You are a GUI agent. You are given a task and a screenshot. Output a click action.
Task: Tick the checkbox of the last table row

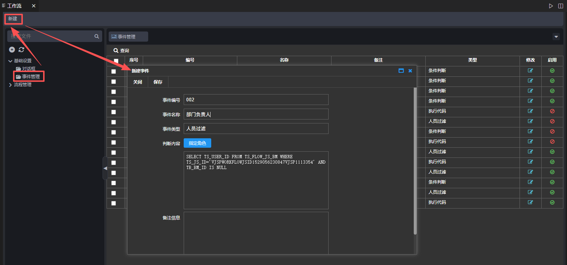click(114, 203)
